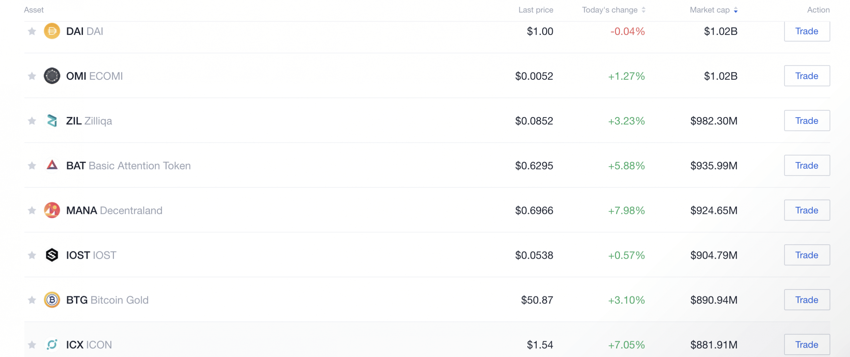Click the ICON ICX logo

coord(52,345)
